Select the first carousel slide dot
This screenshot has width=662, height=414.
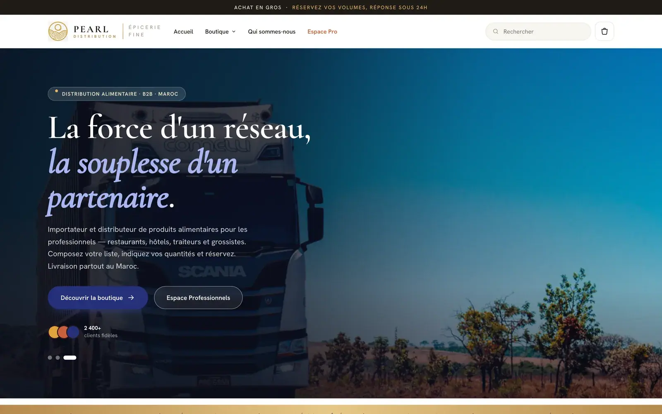[x=50, y=358]
